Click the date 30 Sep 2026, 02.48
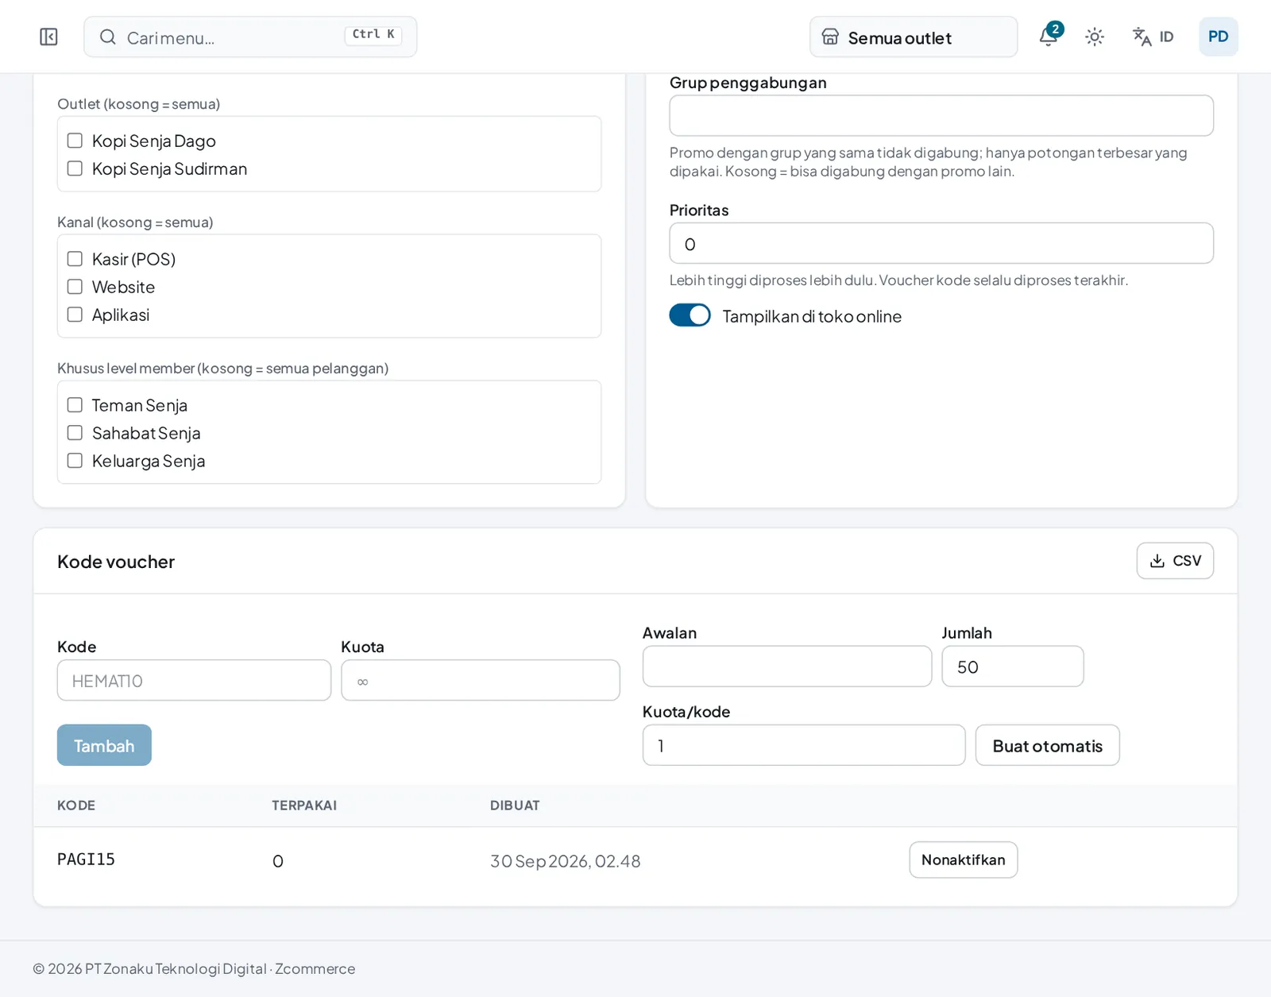This screenshot has width=1271, height=997. click(565, 861)
